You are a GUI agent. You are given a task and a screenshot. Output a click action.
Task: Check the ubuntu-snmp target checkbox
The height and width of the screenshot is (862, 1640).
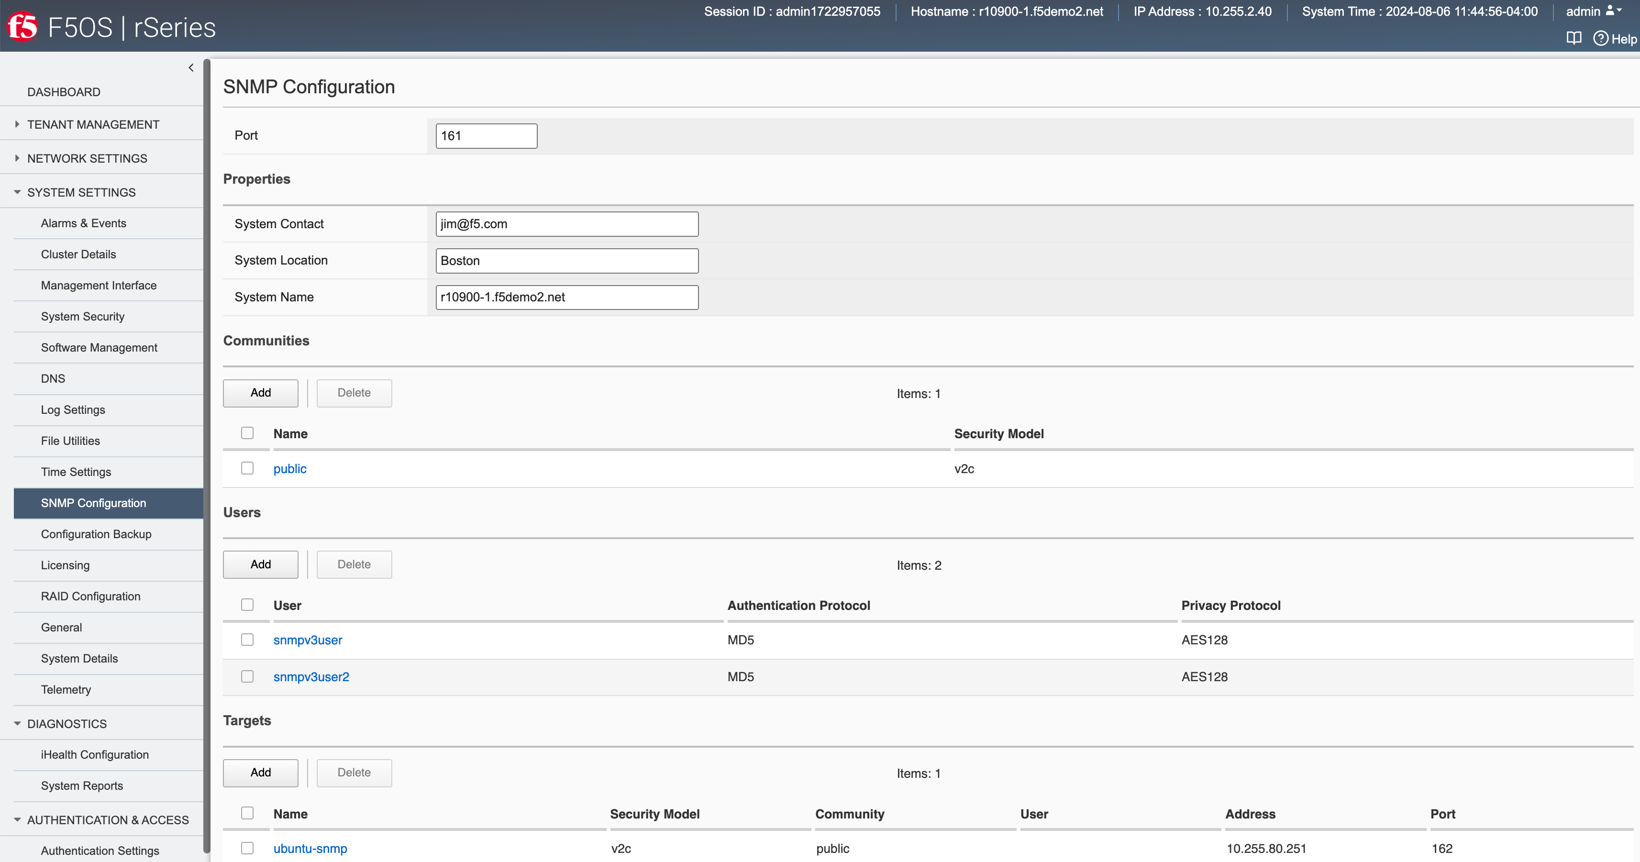(247, 848)
